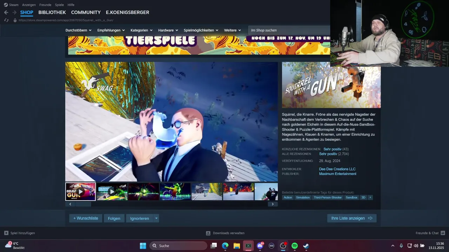Viewport: 449px width, 252px height.
Task: Click the Sandbox tag
Action: coord(351,197)
